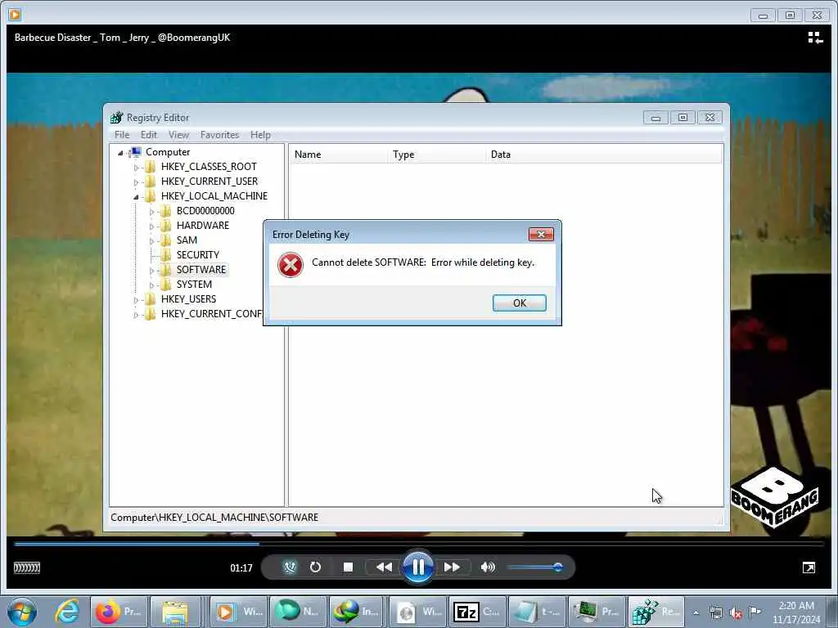
Task: Expand the HKEY_CLASSES_ROOT arrow
Action: [136, 167]
